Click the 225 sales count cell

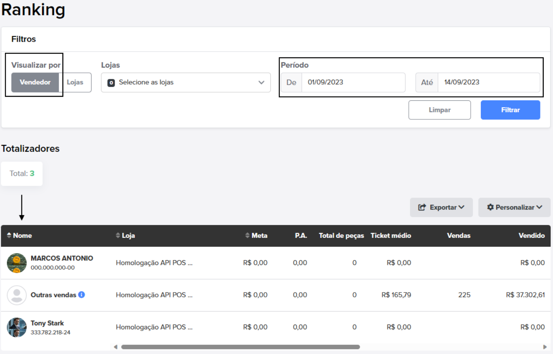click(x=464, y=295)
